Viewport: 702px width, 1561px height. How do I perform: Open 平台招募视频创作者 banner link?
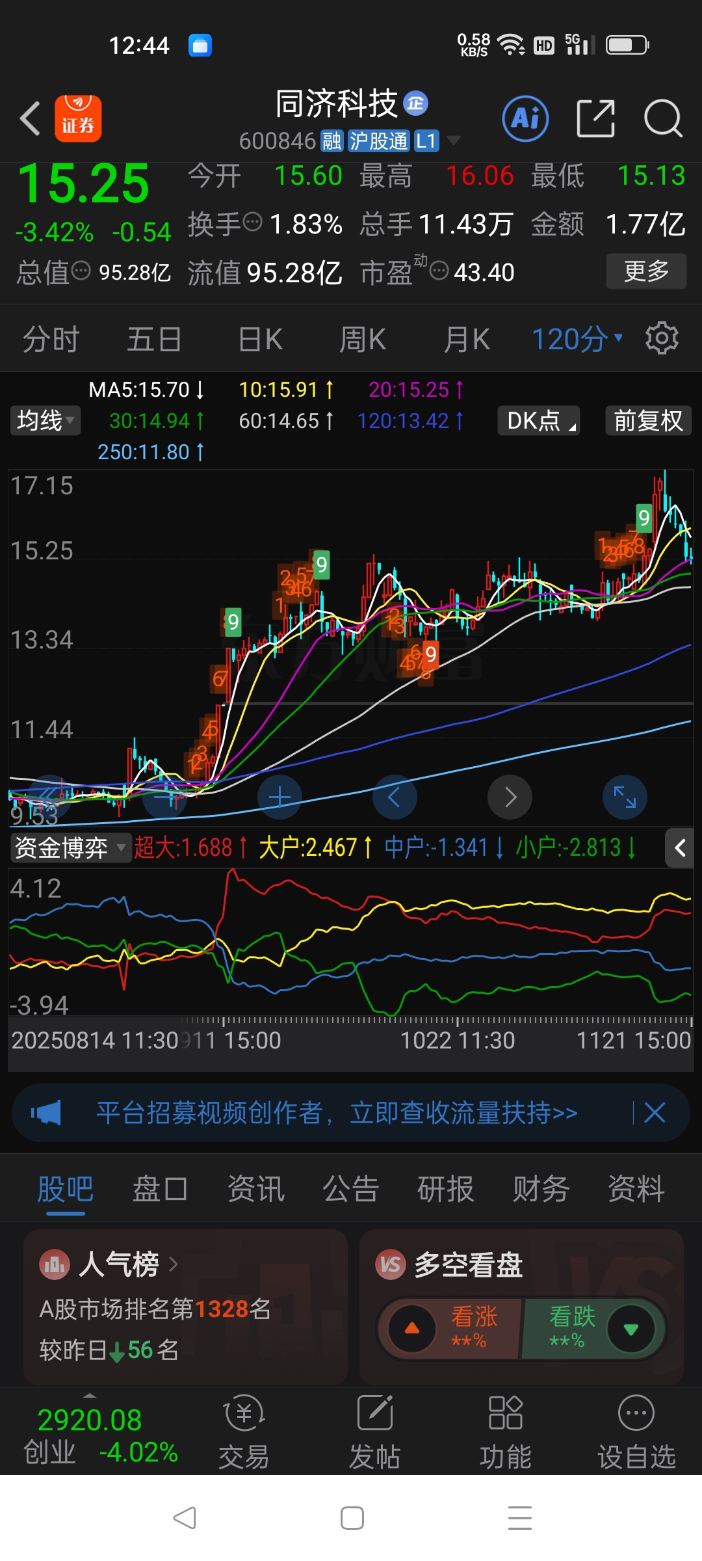(337, 1112)
